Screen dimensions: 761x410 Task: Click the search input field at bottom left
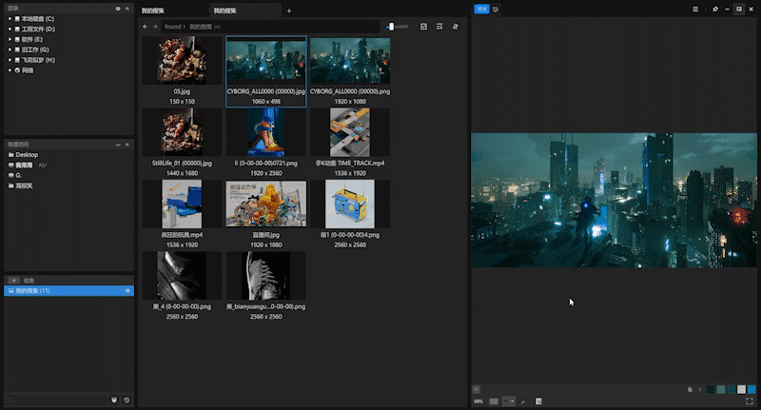pyautogui.click(x=56, y=400)
